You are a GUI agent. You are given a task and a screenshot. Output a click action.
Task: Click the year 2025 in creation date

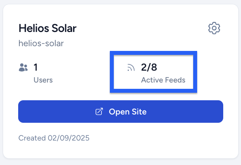click(81, 138)
